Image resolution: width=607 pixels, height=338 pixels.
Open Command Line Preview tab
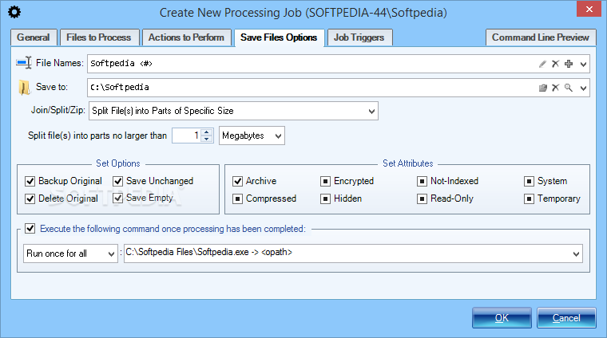click(x=541, y=37)
